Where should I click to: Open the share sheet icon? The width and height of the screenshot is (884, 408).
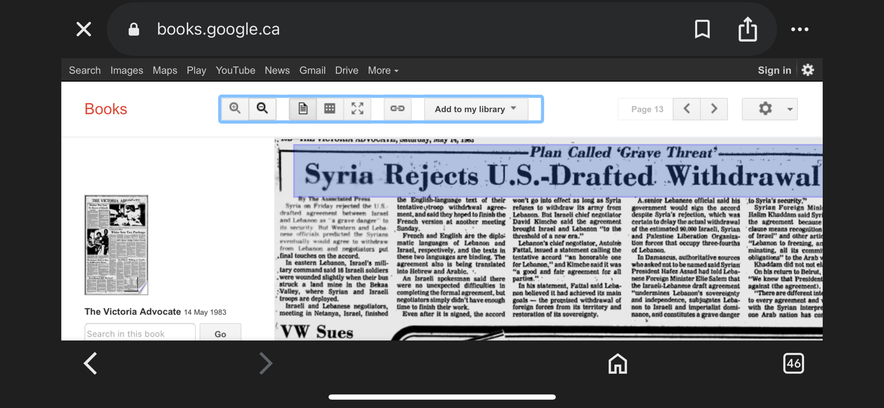click(748, 29)
